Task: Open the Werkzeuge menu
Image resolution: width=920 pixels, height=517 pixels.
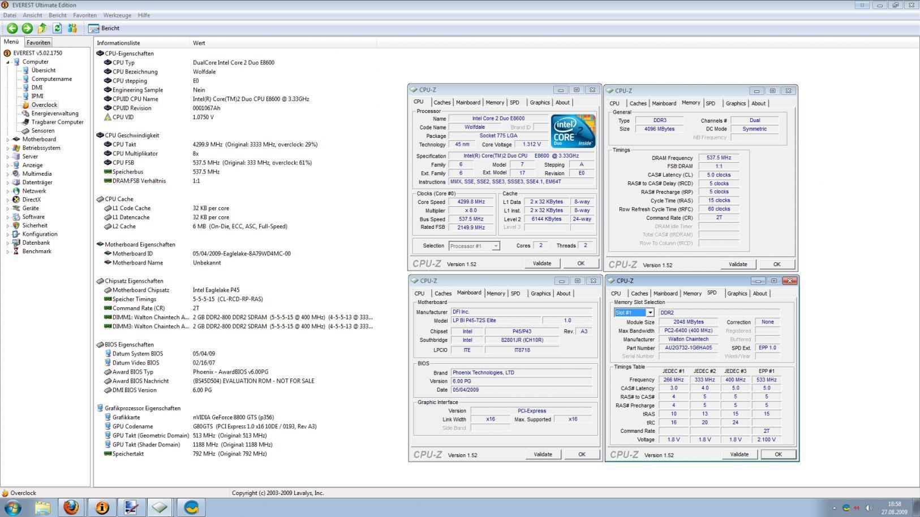Action: point(117,15)
